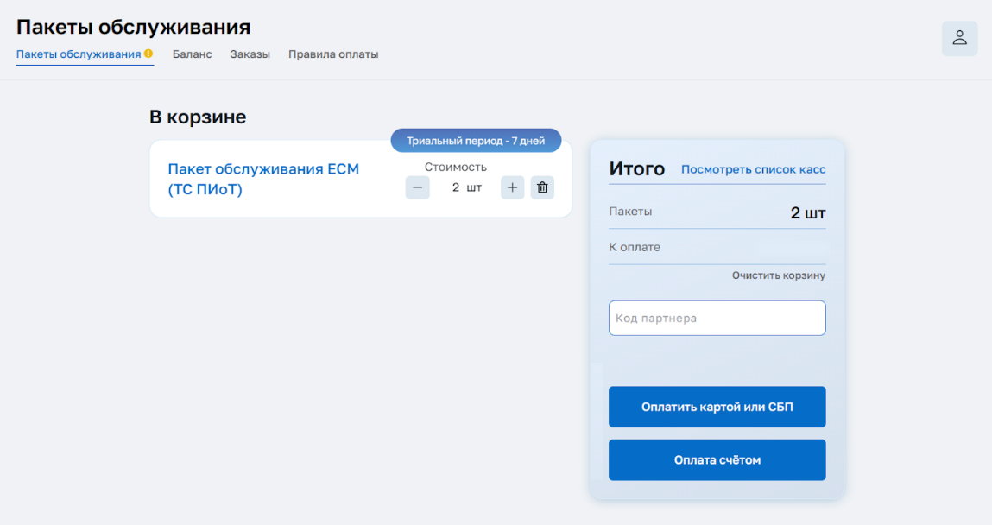This screenshot has width=992, height=525.
Task: Click the Триальный период - 7 дней badge
Action: [x=476, y=141]
